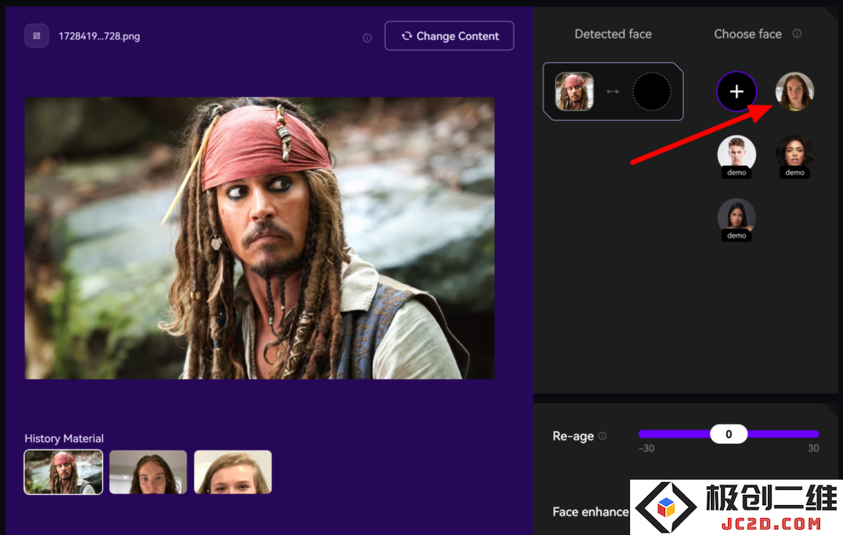Click the Detected face heading

(x=613, y=34)
